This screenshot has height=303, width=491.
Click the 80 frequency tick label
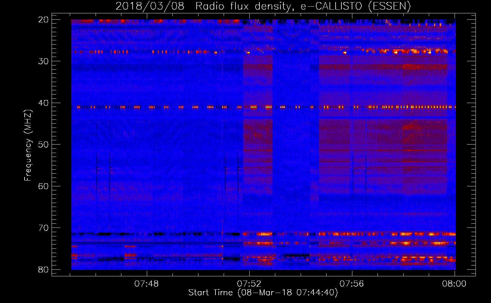[43, 270]
